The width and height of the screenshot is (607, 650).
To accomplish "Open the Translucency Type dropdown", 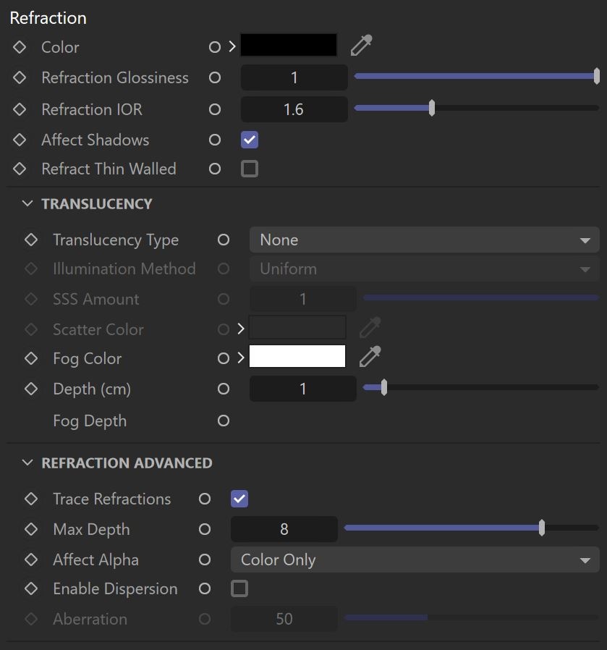I will (424, 240).
